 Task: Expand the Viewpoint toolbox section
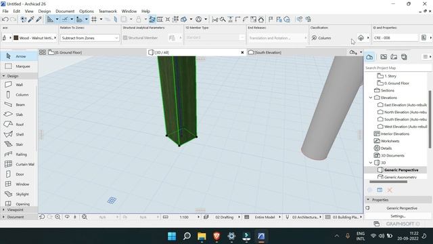click(3, 210)
